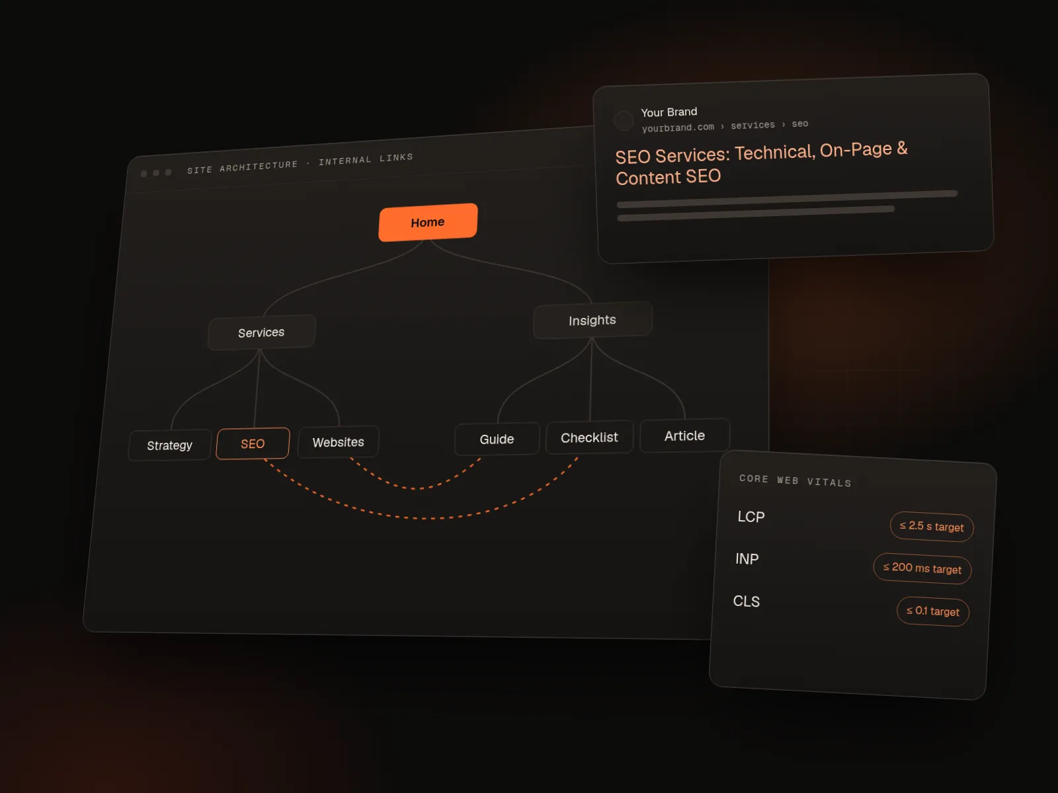The width and height of the screenshot is (1058, 793).
Task: Click the Article node
Action: (684, 435)
